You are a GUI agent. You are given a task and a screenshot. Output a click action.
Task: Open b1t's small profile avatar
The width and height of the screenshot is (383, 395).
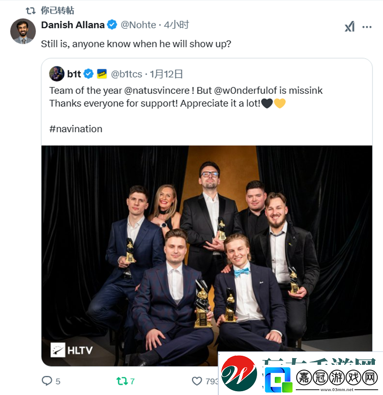[x=56, y=74]
